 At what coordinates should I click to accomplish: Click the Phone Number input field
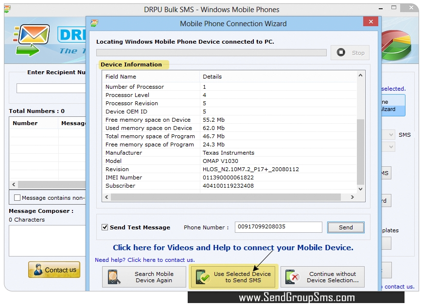[278, 227]
